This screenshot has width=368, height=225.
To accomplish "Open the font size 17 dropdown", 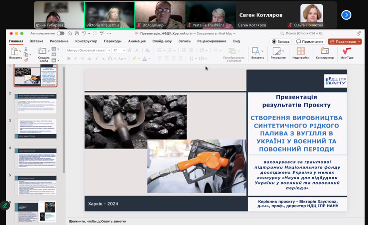I will 124,51.
